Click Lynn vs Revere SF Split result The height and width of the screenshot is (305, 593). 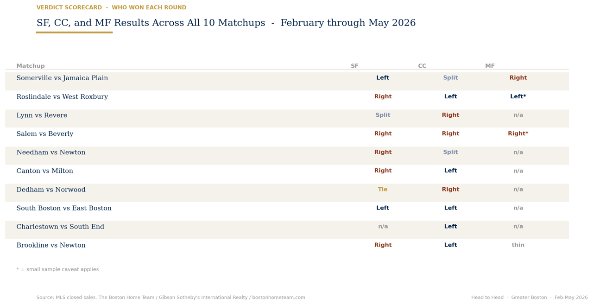tap(383, 115)
